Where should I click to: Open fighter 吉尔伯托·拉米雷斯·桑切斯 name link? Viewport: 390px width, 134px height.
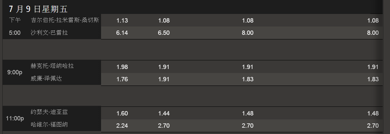tap(65, 20)
